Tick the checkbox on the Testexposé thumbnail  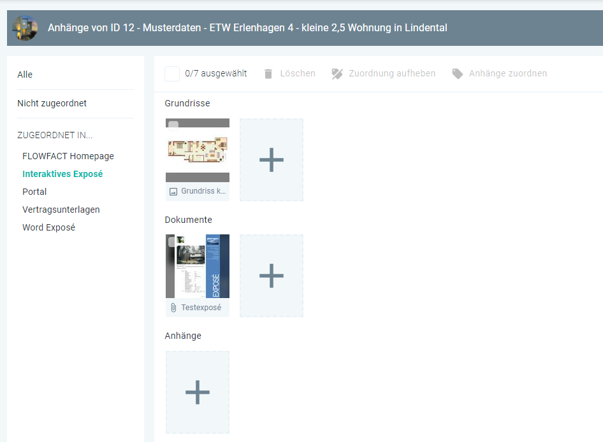[x=172, y=242]
